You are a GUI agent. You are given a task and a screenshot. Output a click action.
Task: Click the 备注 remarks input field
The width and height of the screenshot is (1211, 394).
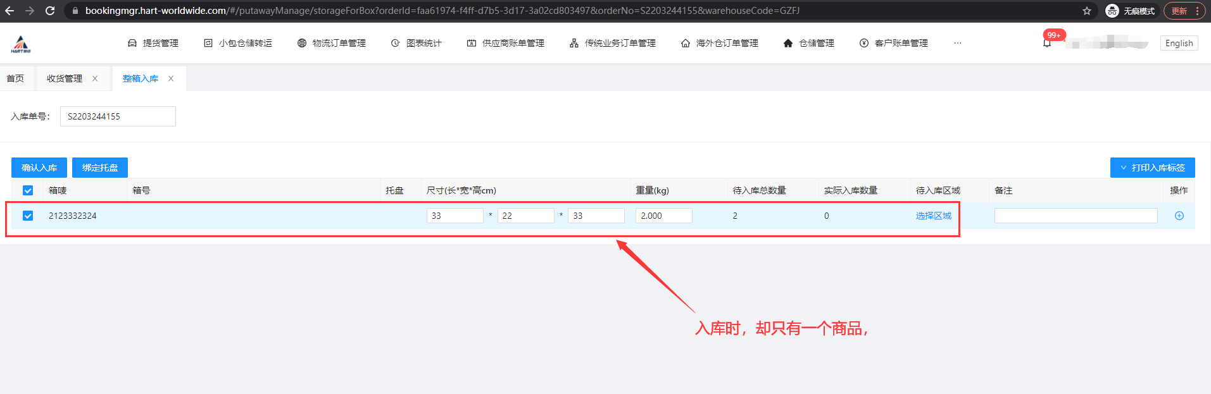[x=1076, y=216]
